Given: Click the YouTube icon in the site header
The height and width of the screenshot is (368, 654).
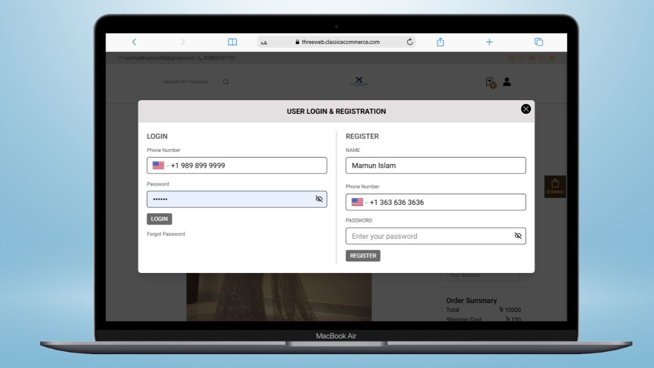Looking at the screenshot, I should 551,58.
